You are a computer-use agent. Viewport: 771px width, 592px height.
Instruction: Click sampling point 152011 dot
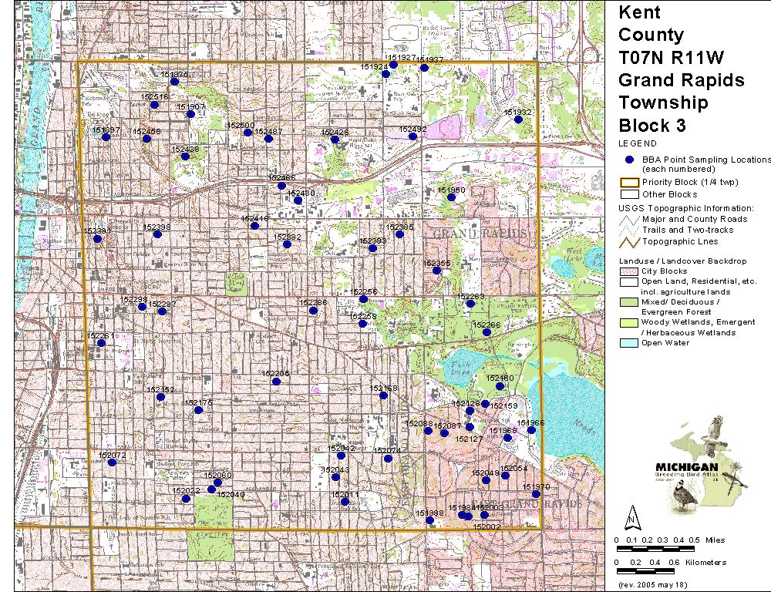345,502
